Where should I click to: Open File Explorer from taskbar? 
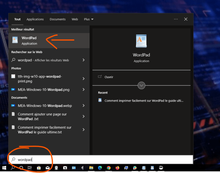point(91,168)
